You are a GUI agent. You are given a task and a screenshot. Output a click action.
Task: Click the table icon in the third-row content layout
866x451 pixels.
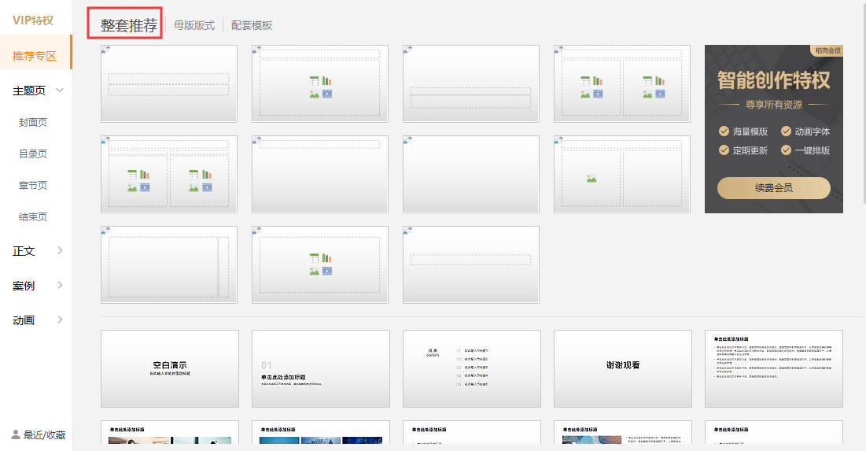click(x=315, y=258)
